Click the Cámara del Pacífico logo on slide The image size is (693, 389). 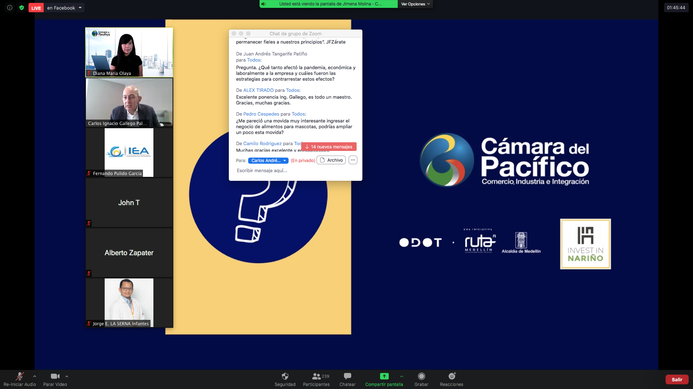point(504,160)
